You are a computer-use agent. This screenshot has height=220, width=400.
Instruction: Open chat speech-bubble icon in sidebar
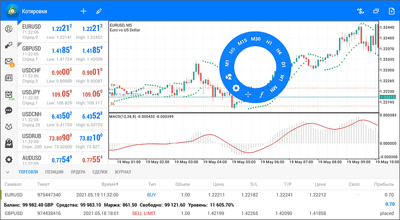point(9,110)
